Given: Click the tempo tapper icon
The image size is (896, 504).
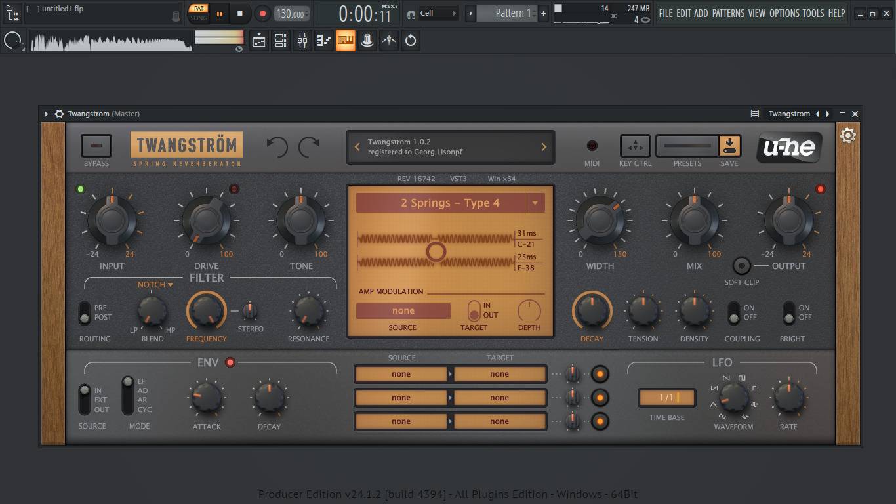Looking at the screenshot, I should point(389,41).
